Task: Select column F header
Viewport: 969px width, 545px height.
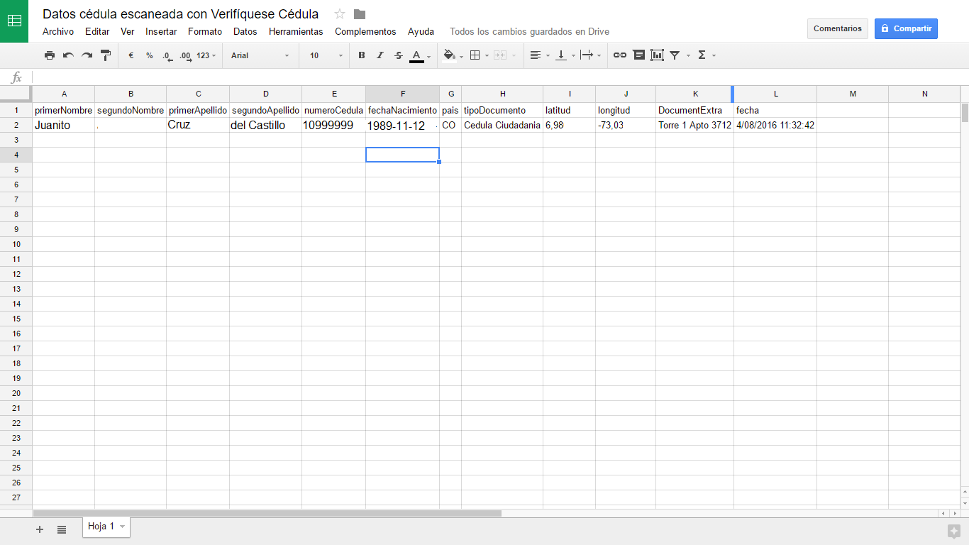Action: (402, 94)
